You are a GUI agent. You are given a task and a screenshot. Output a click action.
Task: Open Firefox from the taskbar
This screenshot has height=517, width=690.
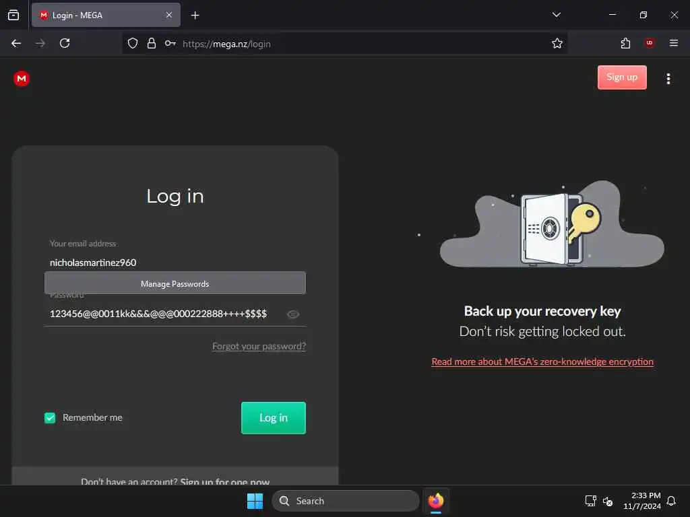coord(436,501)
